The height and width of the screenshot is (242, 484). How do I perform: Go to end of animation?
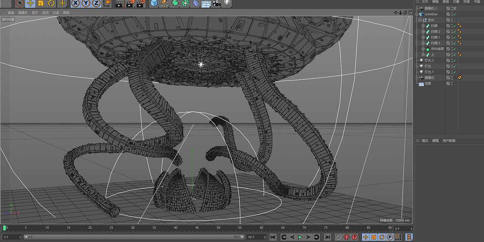click(327, 237)
